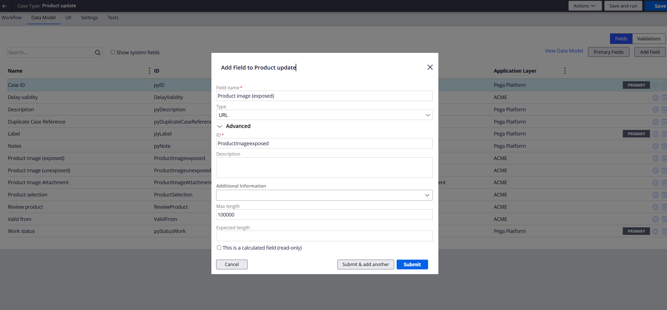Switch to the Workflow tab
Screen dimensions: 667x310
pyautogui.click(x=12, y=17)
